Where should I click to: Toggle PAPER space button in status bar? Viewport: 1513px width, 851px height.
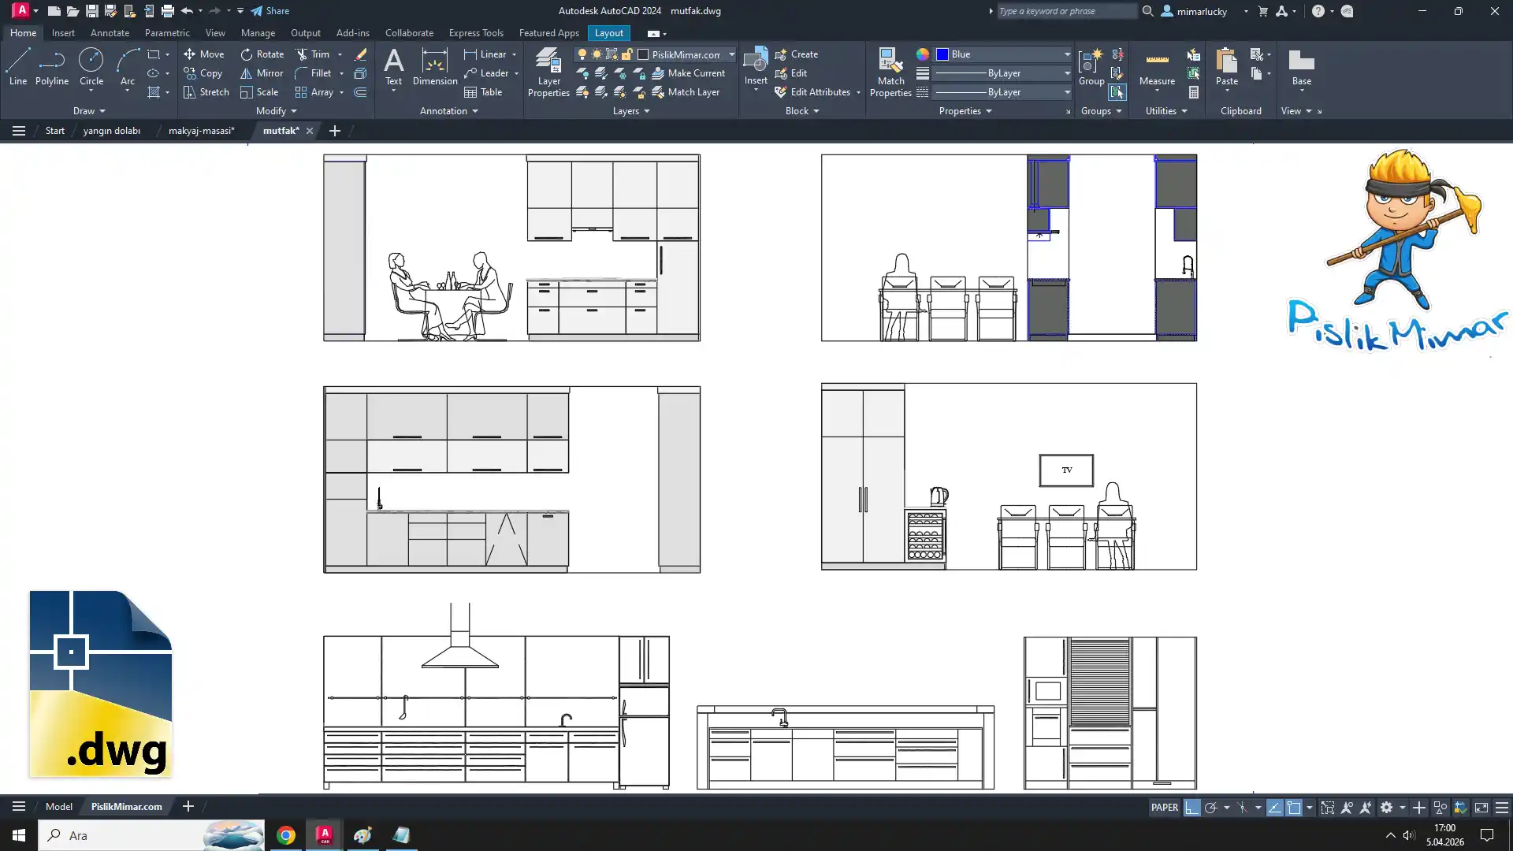1164,808
